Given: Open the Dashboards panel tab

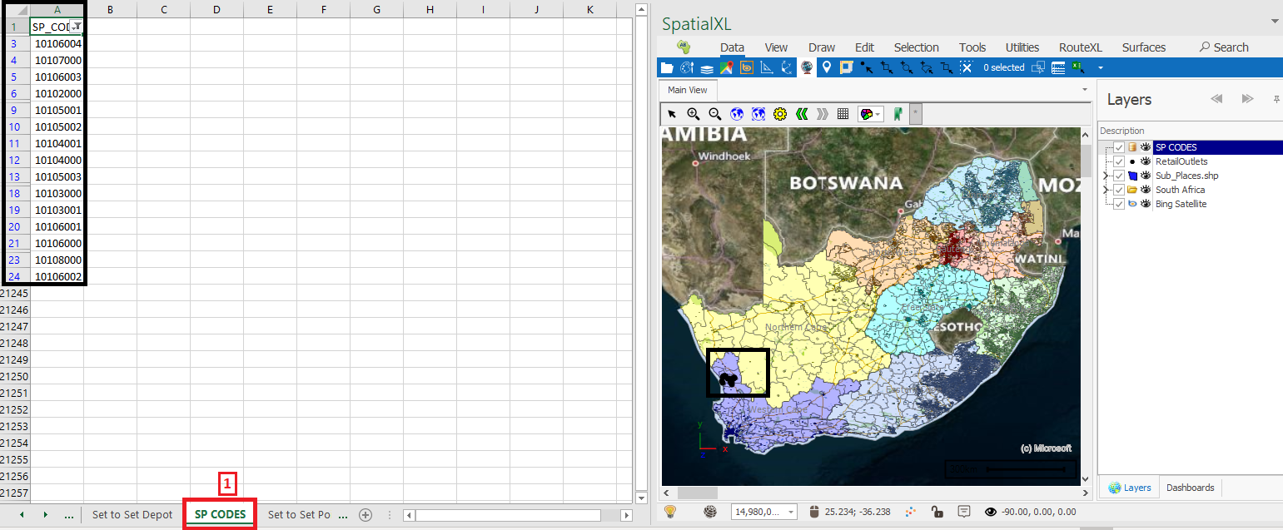Looking at the screenshot, I should [x=1190, y=488].
